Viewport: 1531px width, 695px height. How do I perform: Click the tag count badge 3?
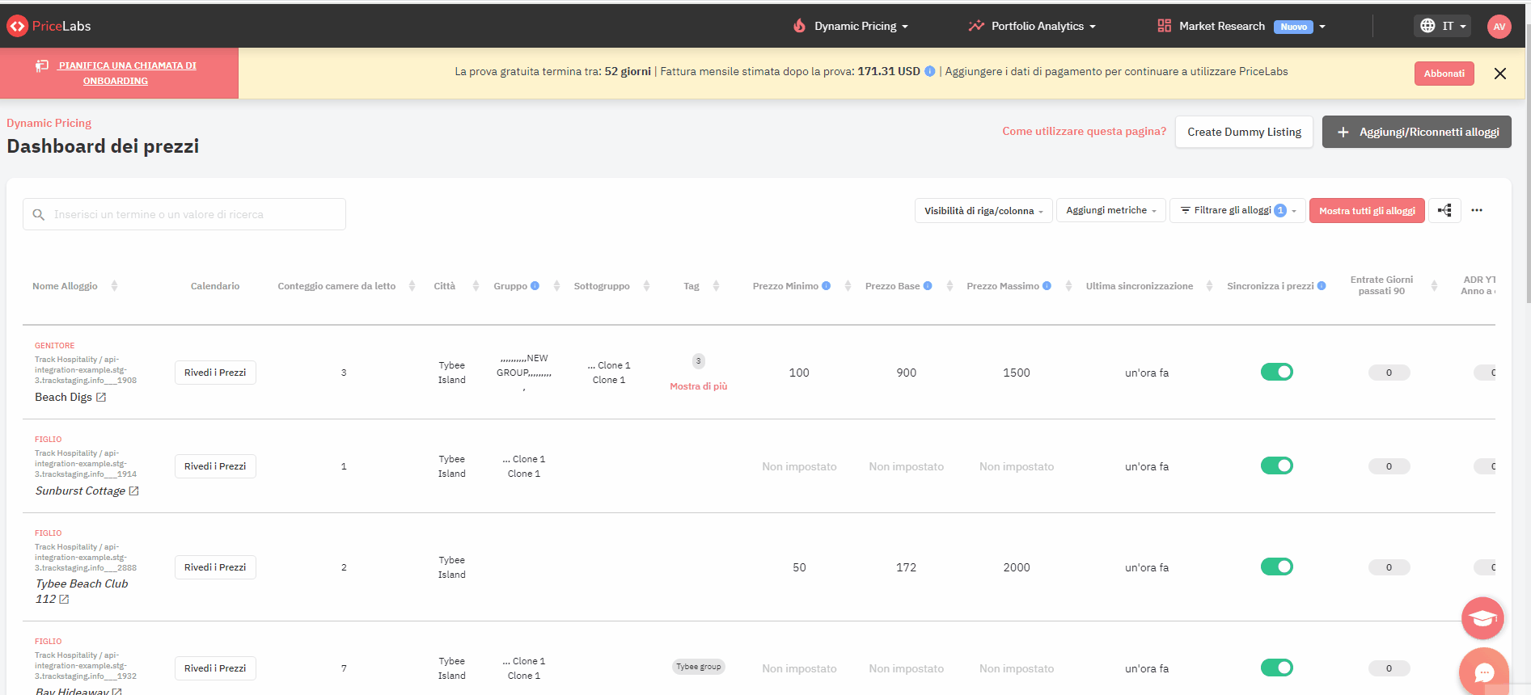tap(699, 361)
